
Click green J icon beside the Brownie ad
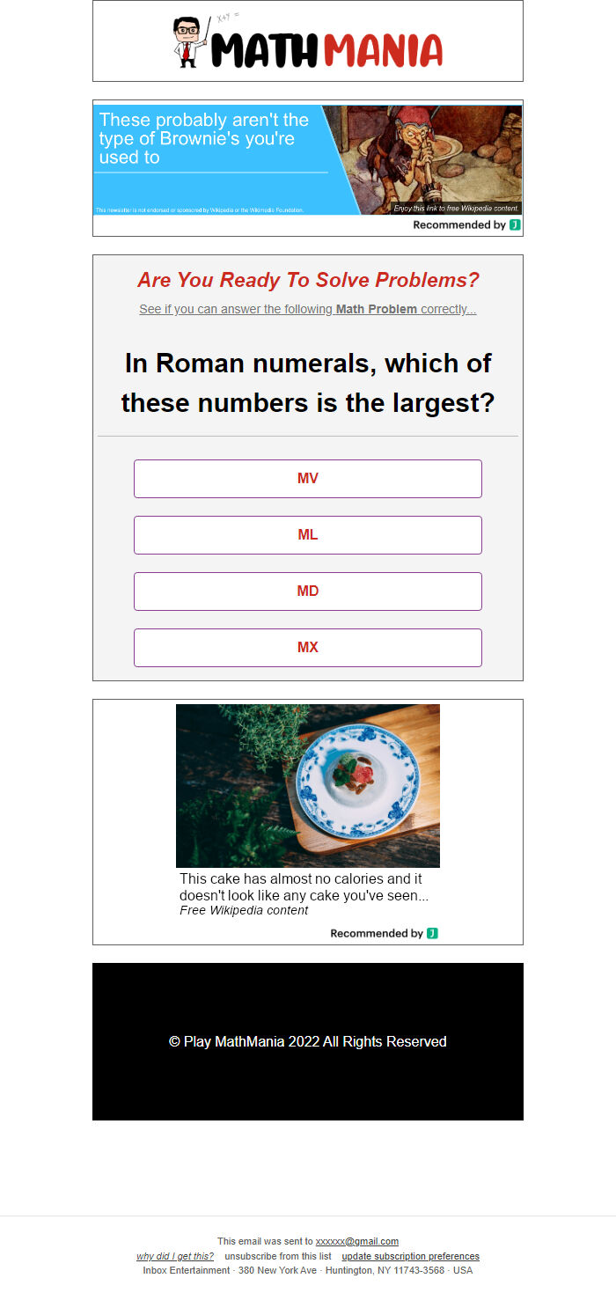(x=515, y=225)
